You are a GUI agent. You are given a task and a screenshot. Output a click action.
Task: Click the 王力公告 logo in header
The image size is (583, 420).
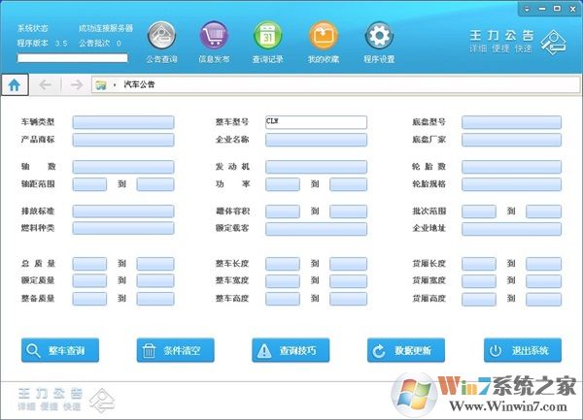(x=517, y=42)
